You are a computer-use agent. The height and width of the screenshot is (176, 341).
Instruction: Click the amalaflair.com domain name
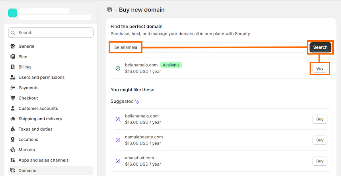pyautogui.click(x=139, y=158)
